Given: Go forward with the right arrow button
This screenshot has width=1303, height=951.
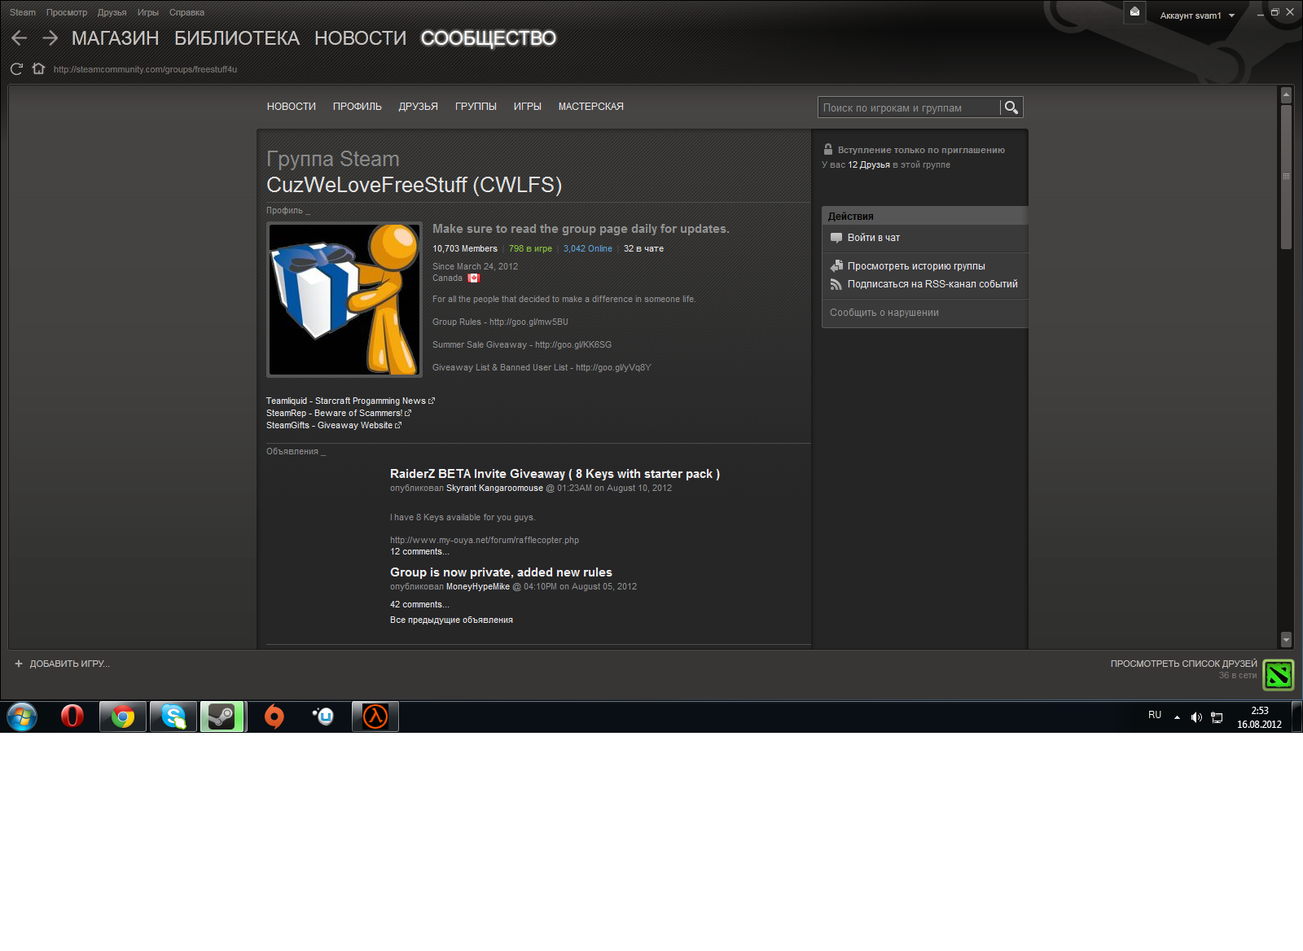Looking at the screenshot, I should pos(50,38).
